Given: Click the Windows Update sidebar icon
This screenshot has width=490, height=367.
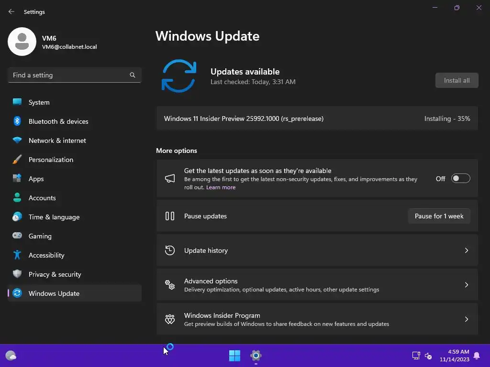Looking at the screenshot, I should (x=17, y=293).
